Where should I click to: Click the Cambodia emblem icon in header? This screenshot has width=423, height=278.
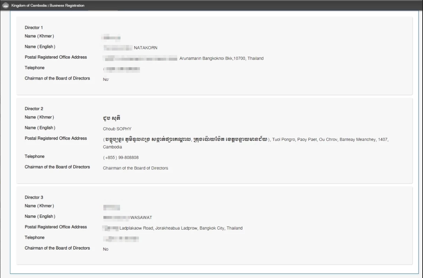click(6, 6)
